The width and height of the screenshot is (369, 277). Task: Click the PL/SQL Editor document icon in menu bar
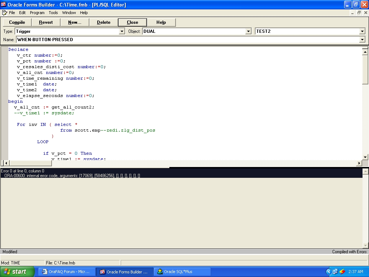click(x=4, y=13)
